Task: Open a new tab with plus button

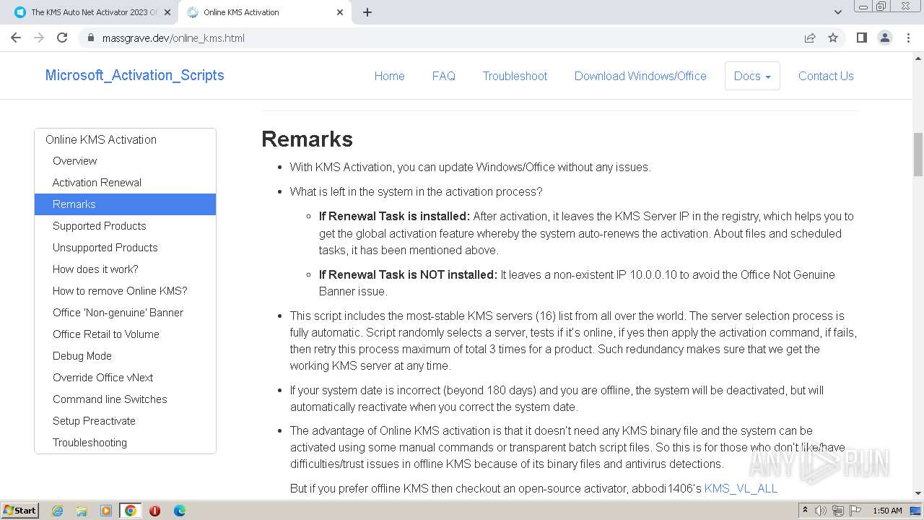Action: click(367, 12)
